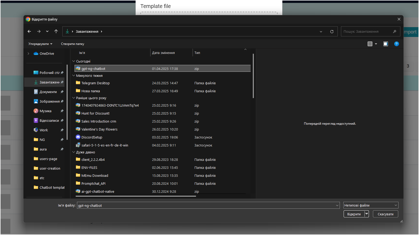Open the Упорядкувати menu
The height and width of the screenshot is (235, 419).
(x=40, y=44)
